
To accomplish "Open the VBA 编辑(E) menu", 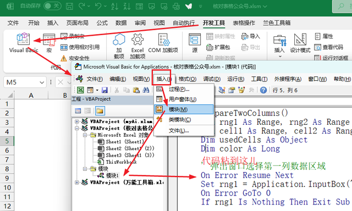I will tap(118, 79).
